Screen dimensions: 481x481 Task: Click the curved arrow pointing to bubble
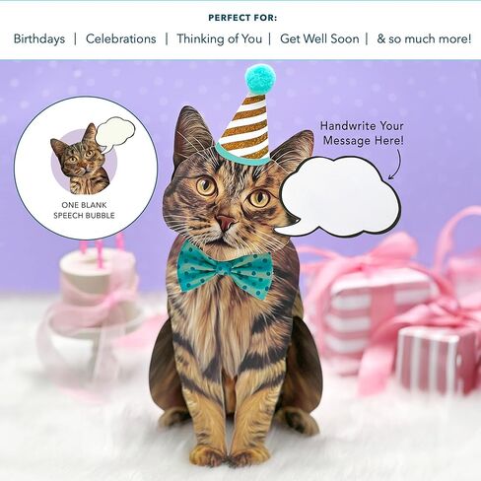point(395,165)
